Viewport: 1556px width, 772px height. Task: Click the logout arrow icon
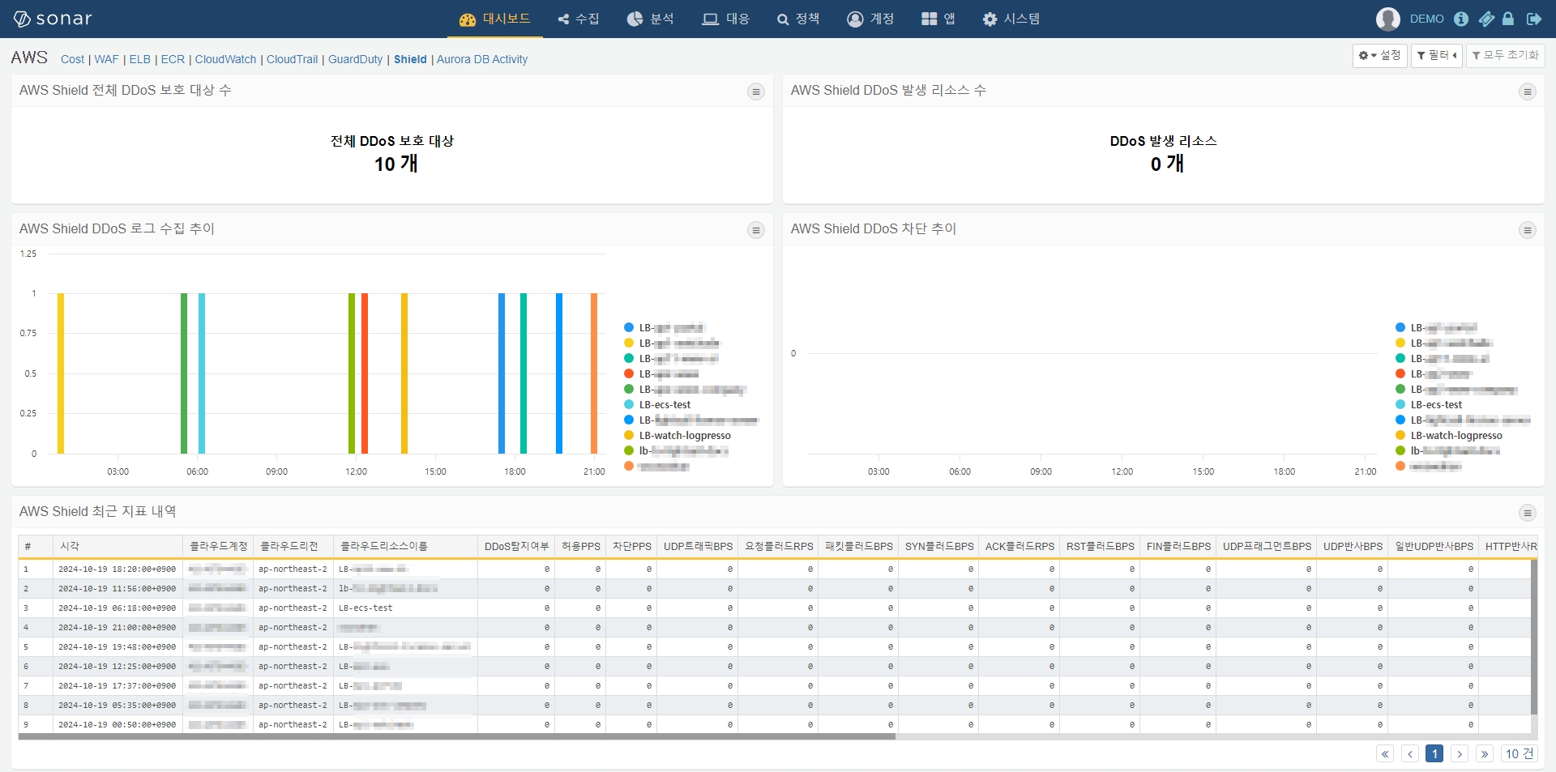pyautogui.click(x=1533, y=19)
